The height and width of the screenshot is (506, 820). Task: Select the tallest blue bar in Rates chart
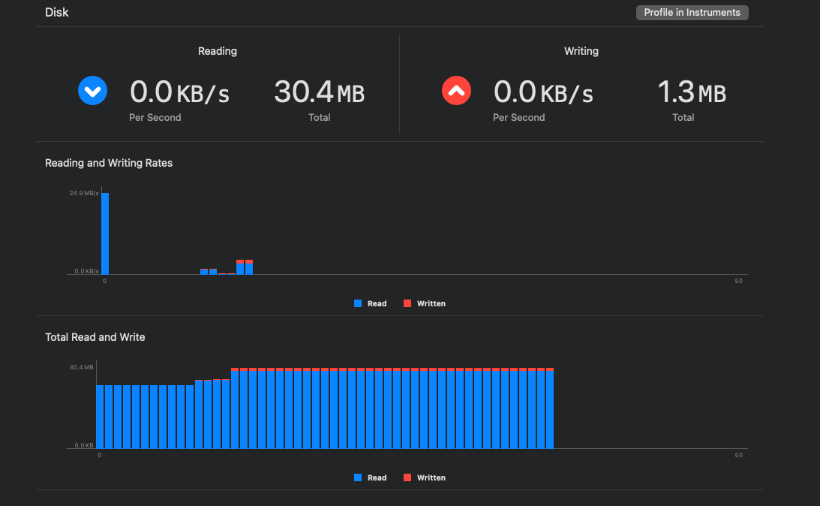[x=105, y=233]
